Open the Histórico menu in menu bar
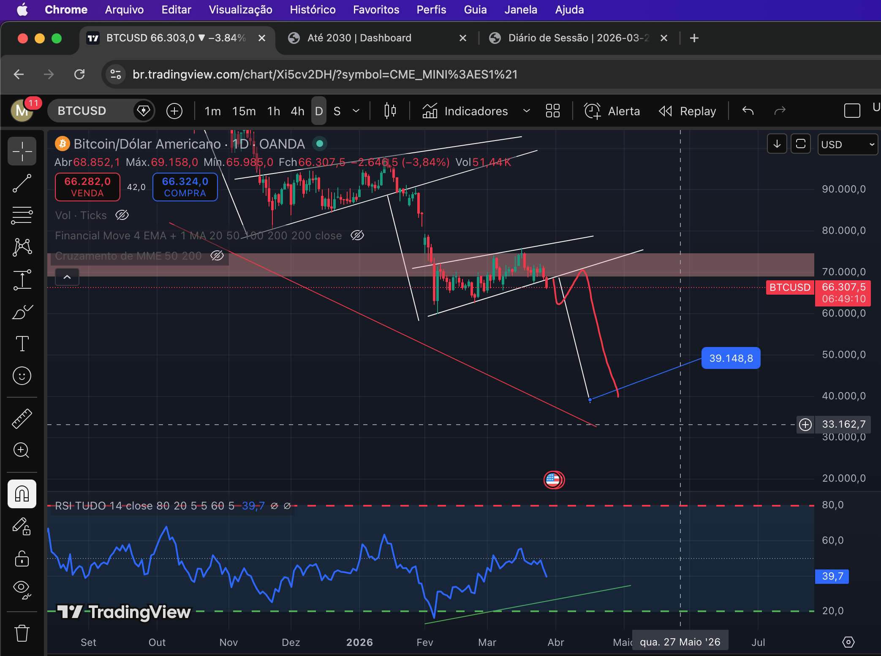The image size is (881, 656). coord(313,10)
